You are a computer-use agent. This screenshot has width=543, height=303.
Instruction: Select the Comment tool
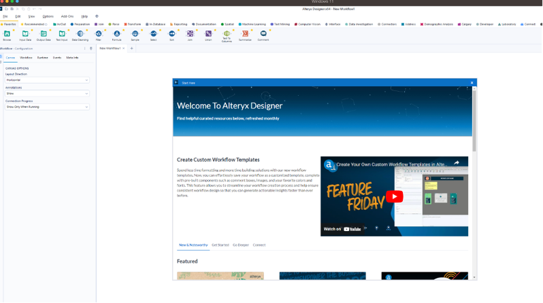coord(263,33)
